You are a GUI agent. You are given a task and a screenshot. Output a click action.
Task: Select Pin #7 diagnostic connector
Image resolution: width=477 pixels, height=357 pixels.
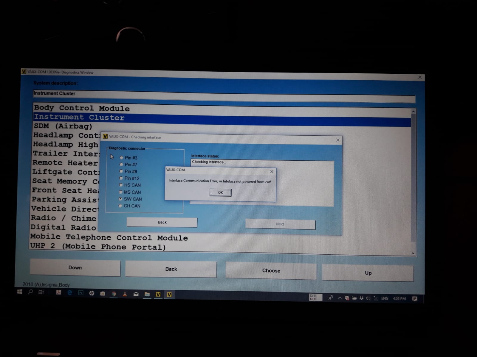tap(121, 165)
